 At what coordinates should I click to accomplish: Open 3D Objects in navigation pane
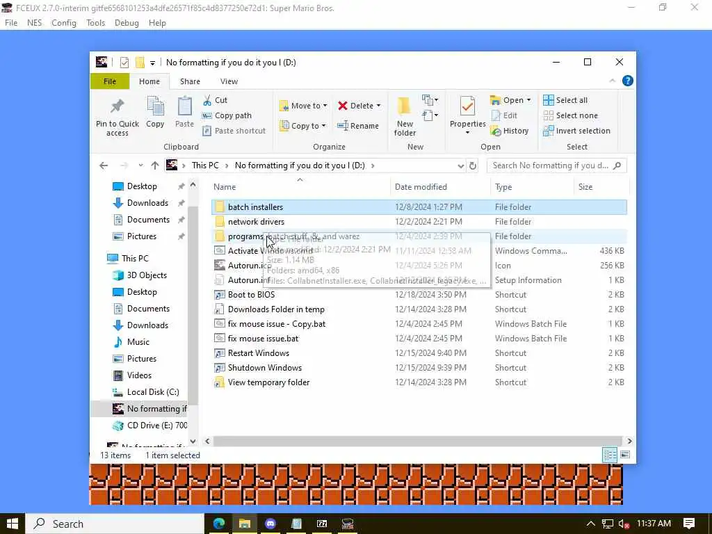point(140,275)
